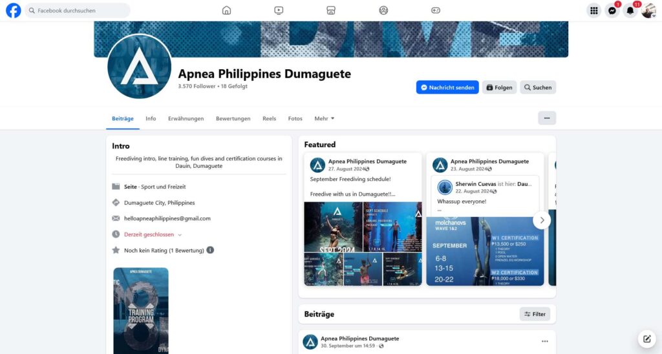Open Messenger chats icon
Viewport: 662px width, 354px height.
pyautogui.click(x=612, y=10)
